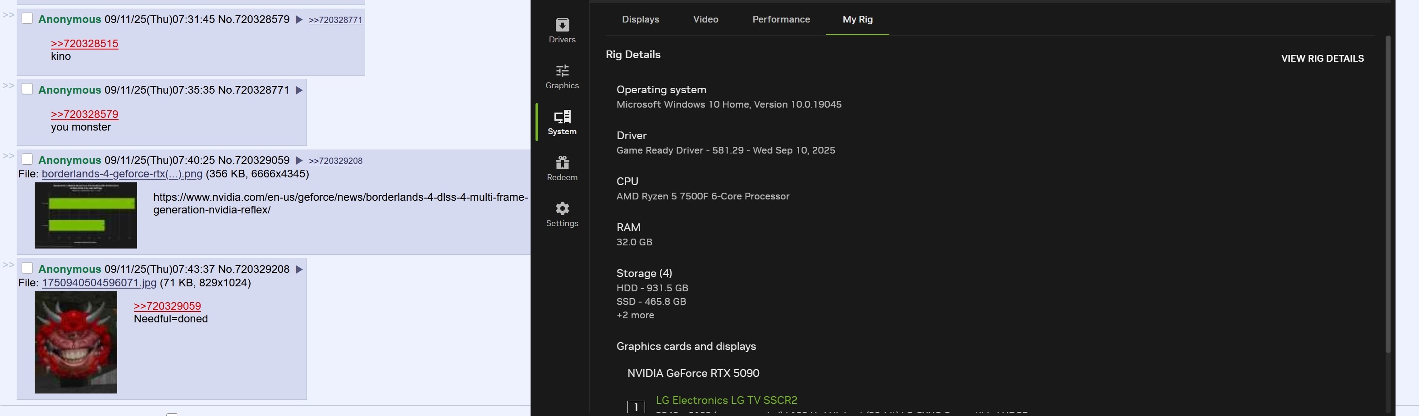Select the My Rig tab
The width and height of the screenshot is (1419, 416).
[x=857, y=19]
